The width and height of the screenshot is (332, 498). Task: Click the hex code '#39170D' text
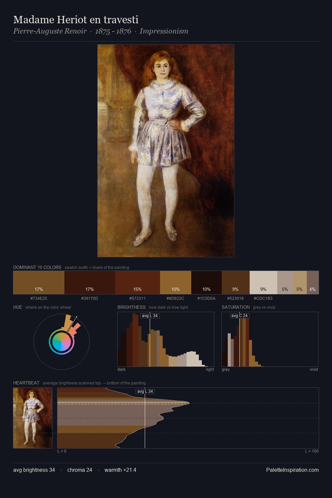pyautogui.click(x=90, y=298)
